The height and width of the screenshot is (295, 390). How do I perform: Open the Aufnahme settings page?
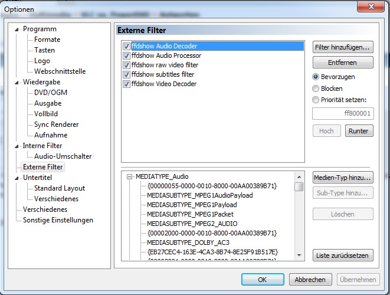tap(51, 135)
